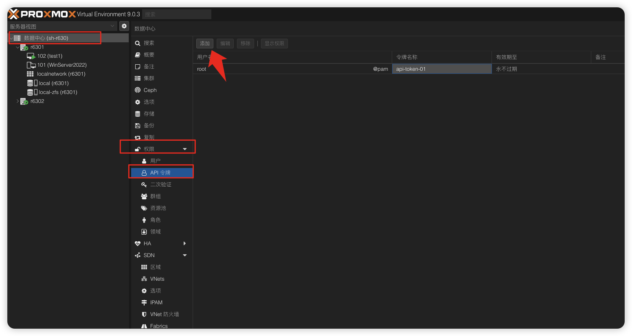Screen dimensions: 632x336
Task: Open the users (用户) menu item
Action: coord(155,161)
